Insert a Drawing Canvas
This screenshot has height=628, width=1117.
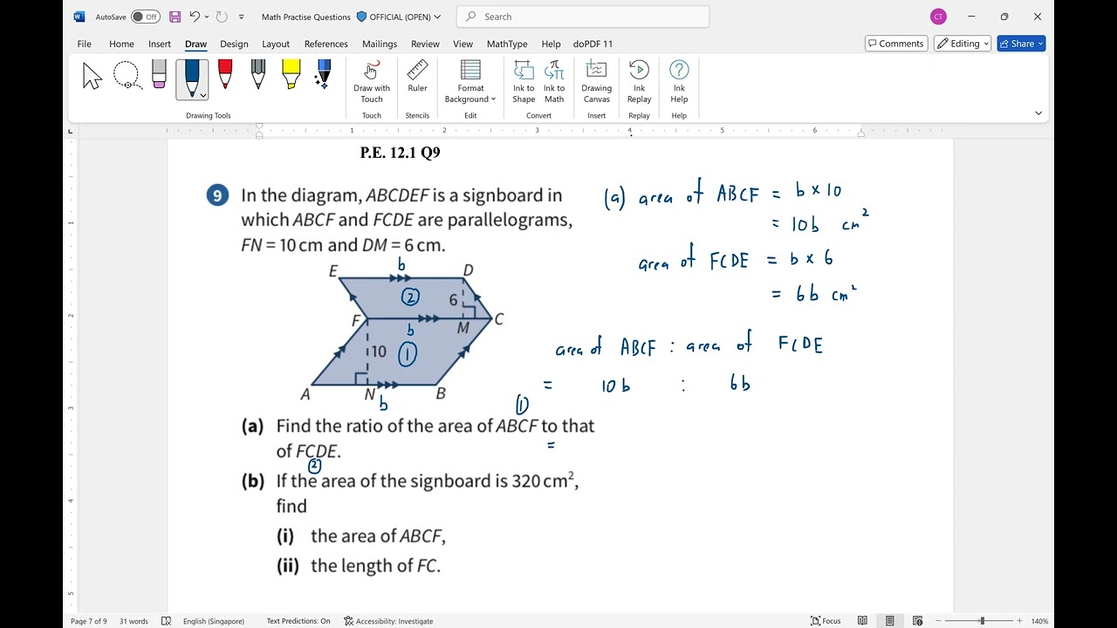596,81
